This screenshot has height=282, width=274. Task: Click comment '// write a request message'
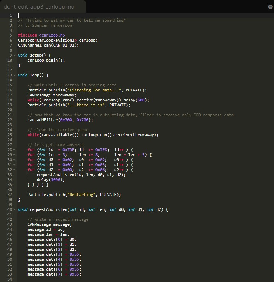pyautogui.click(x=58, y=220)
